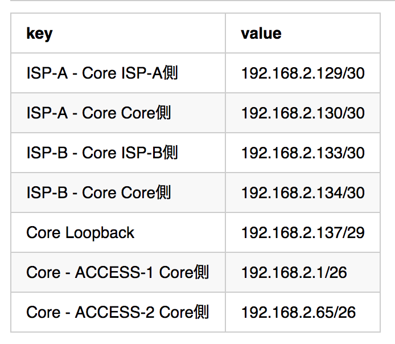
Task: Select the 'Core Loopback' key cell
Action: point(80,232)
